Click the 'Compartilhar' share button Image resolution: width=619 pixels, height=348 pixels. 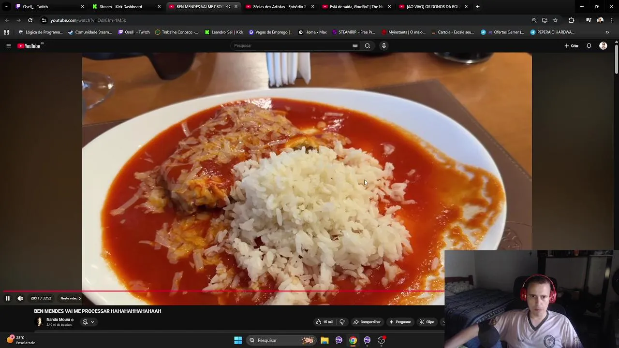coord(367,322)
